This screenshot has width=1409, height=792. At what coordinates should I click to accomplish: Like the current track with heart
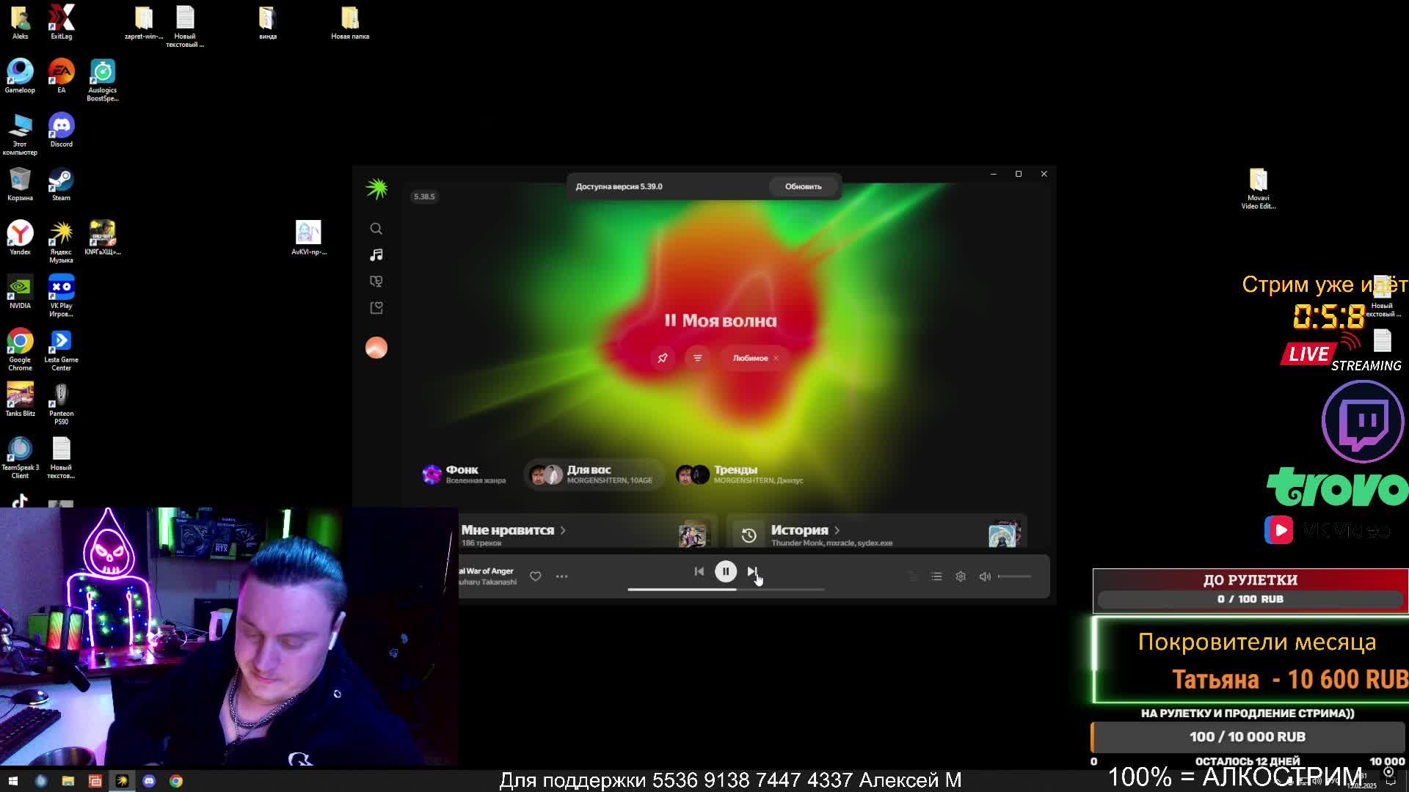[x=536, y=576]
